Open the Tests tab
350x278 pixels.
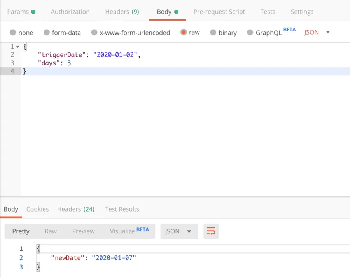click(268, 12)
